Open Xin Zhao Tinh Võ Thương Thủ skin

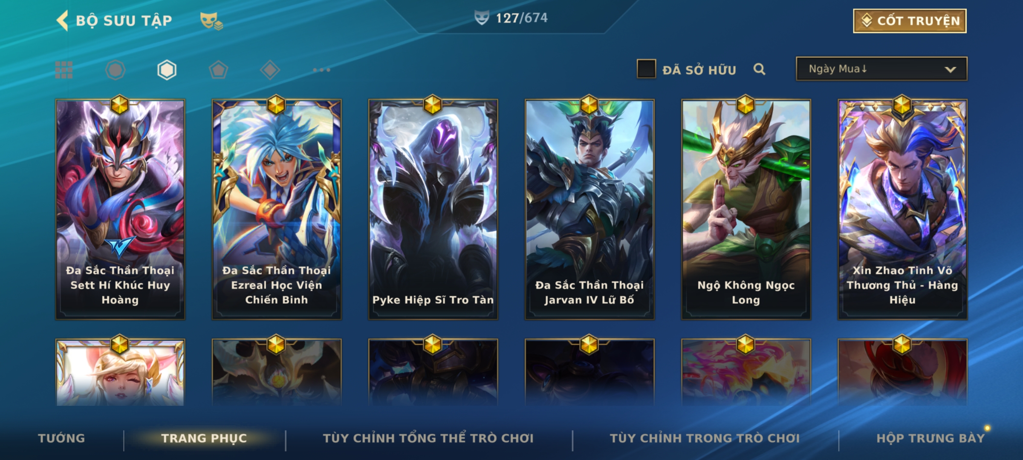click(x=902, y=210)
